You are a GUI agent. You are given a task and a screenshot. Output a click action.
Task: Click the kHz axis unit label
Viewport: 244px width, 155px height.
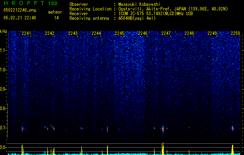[x=3, y=31]
